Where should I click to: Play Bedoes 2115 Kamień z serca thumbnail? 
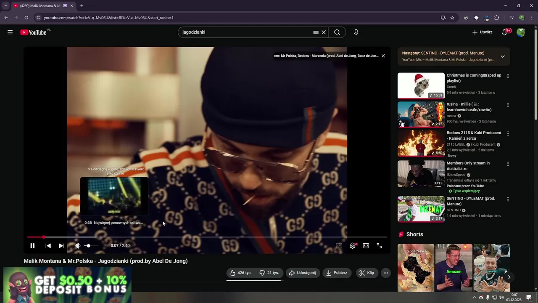point(421,143)
